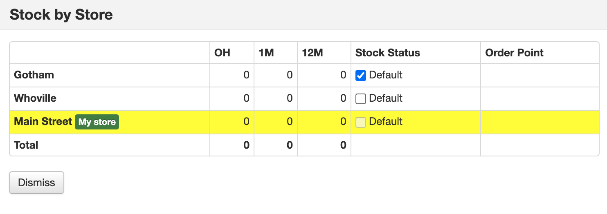Screen dimensions: 607x214
Task: Click the Stock by Store heading
Action: 61,15
